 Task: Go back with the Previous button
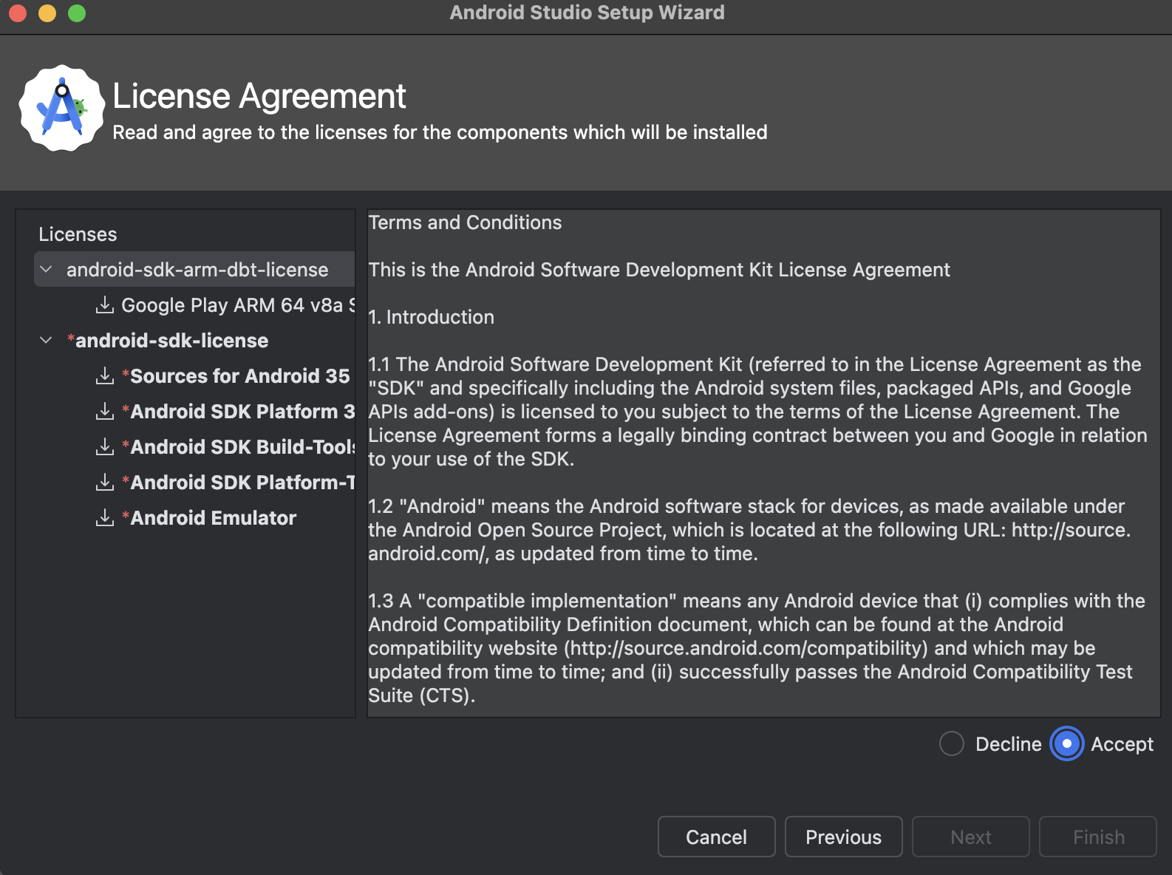[x=843, y=837]
